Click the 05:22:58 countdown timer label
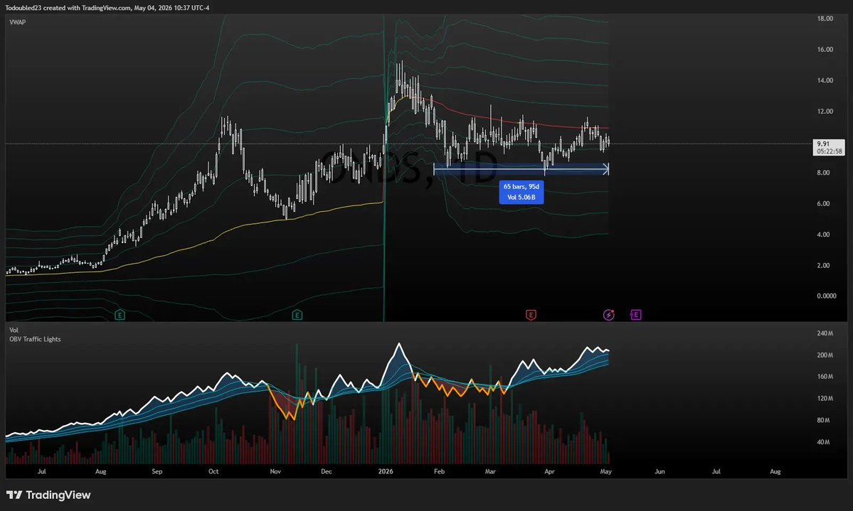The width and height of the screenshot is (853, 511). pos(829,151)
